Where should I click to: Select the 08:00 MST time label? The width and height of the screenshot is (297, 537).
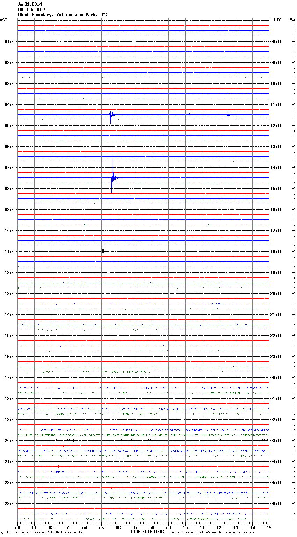[10, 189]
